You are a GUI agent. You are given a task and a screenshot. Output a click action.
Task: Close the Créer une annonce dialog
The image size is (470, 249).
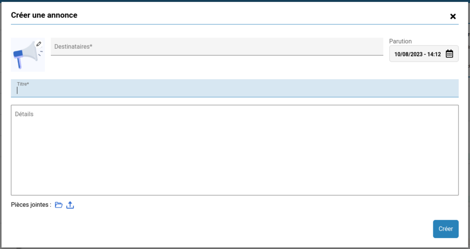point(453,17)
